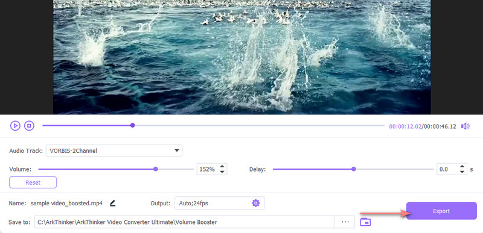Decrease volume percentage with down arrow
Viewport: 483px width, 233px height.
222,172
